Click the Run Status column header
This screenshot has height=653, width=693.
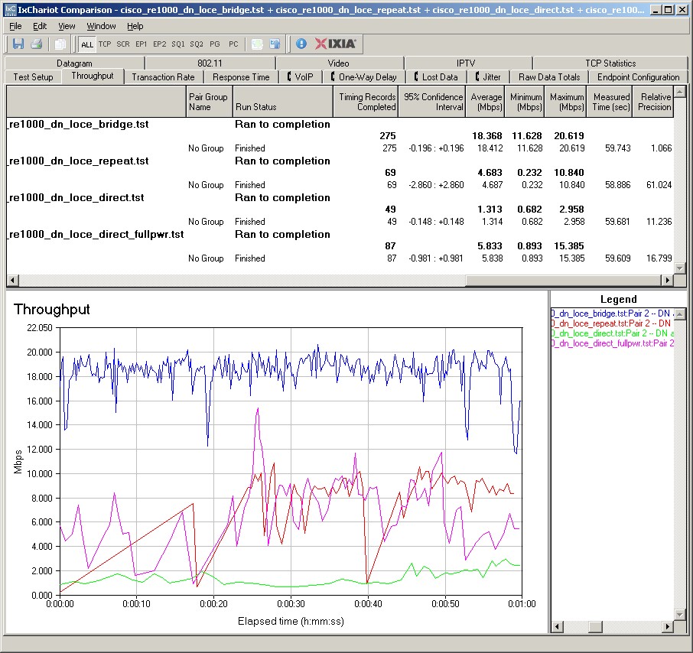282,102
